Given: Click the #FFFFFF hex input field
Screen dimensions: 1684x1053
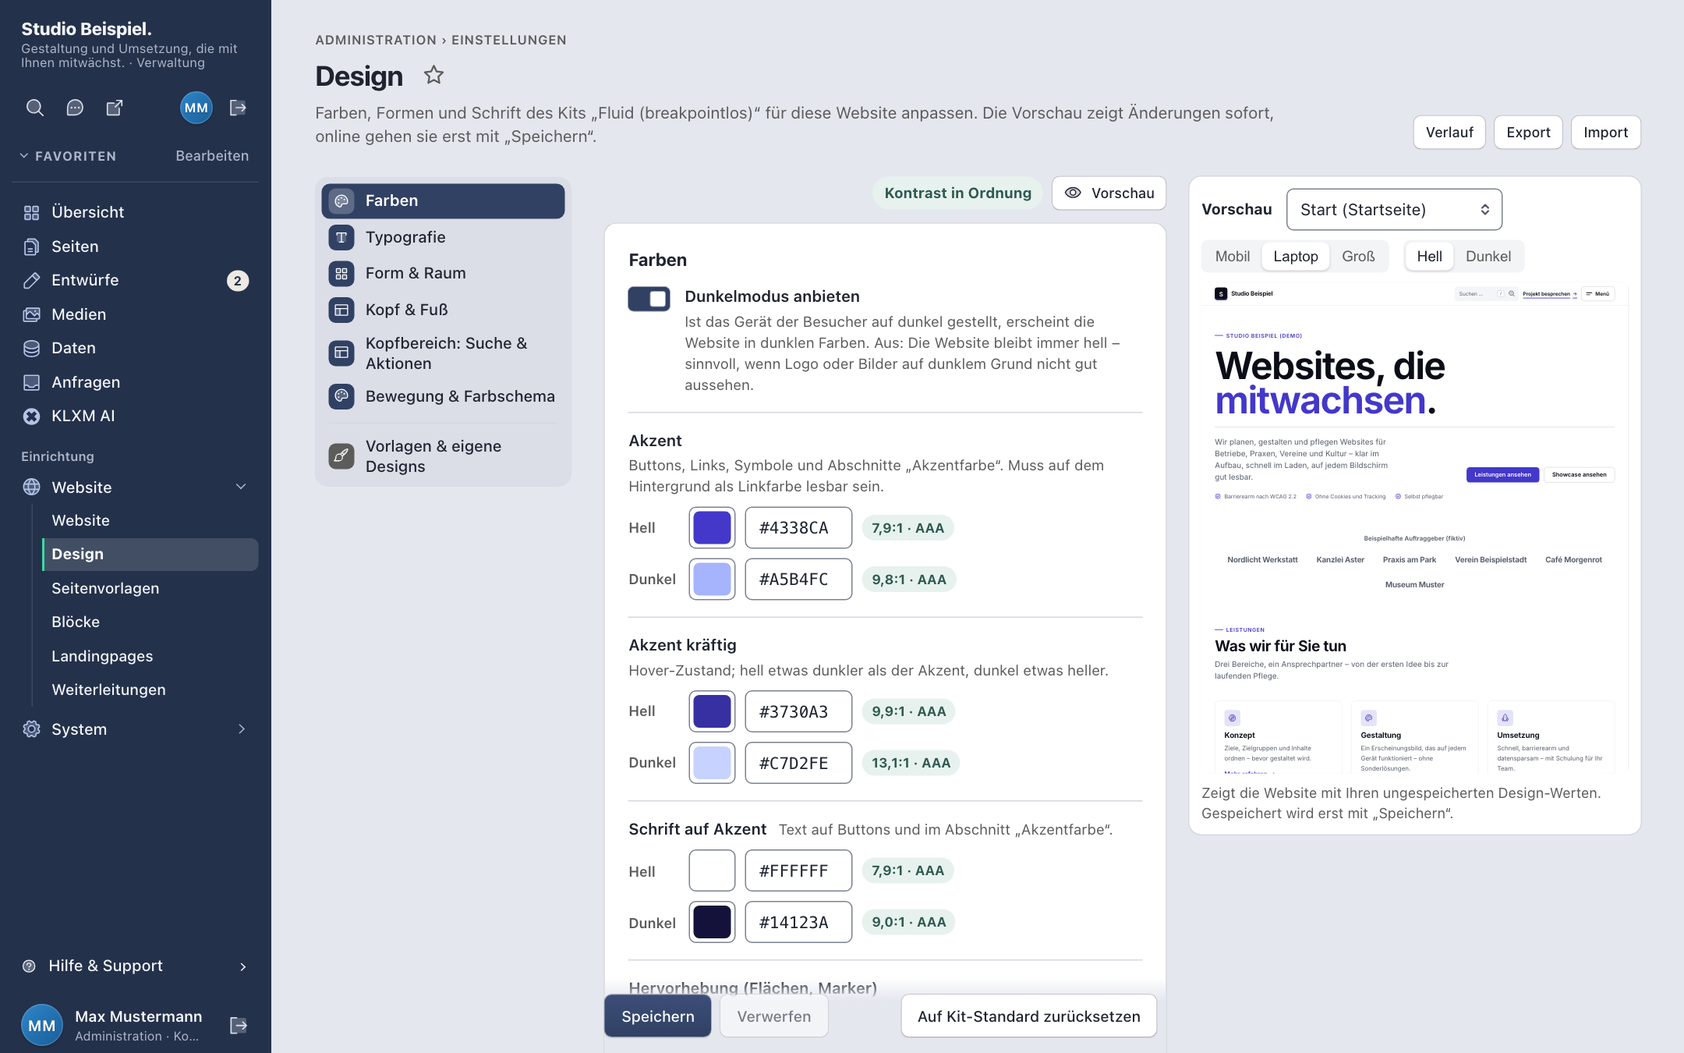Looking at the screenshot, I should tap(798, 870).
